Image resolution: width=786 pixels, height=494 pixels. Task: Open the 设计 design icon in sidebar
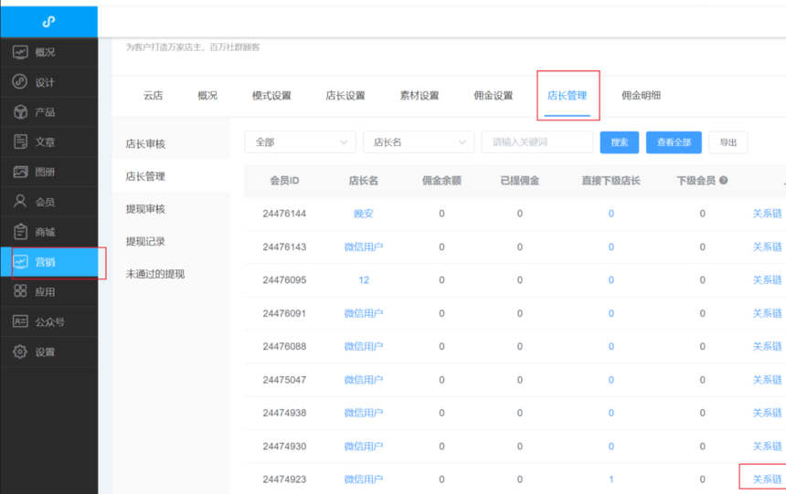pyautogui.click(x=20, y=82)
